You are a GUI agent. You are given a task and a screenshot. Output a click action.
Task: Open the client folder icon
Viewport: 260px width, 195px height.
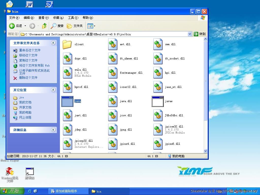(x=67, y=44)
